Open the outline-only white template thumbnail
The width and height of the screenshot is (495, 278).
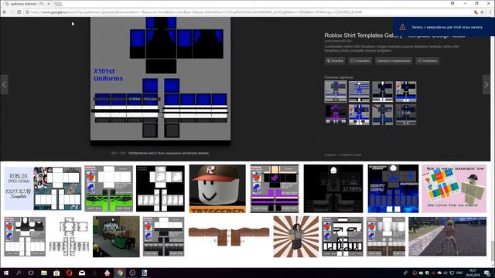tap(69, 236)
